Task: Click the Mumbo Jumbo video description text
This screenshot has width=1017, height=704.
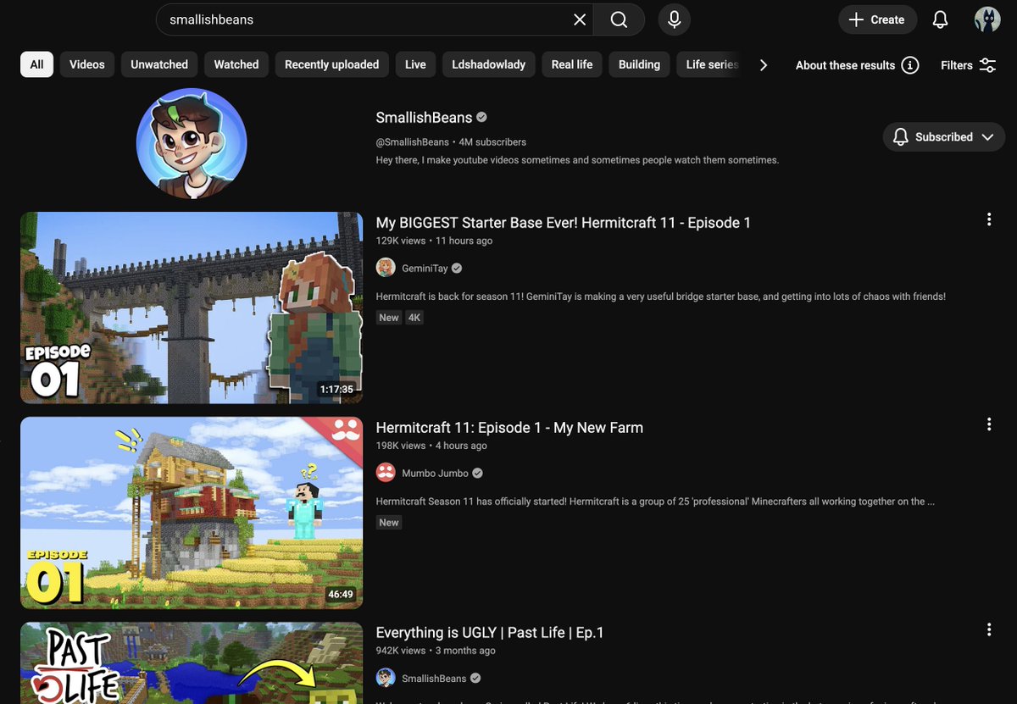Action: click(655, 502)
